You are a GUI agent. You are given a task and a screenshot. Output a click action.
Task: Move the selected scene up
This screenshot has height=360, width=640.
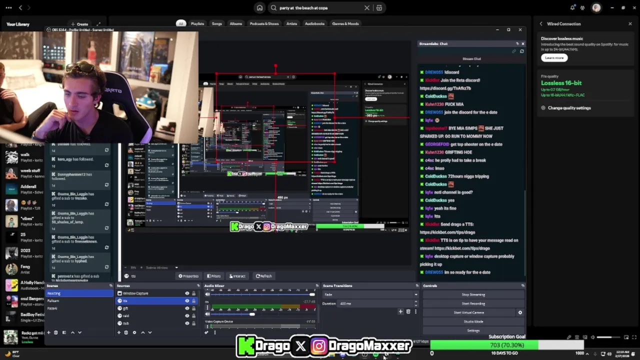pyautogui.click(x=72, y=332)
